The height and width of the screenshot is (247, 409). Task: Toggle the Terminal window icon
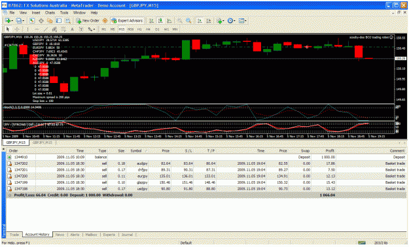click(59, 21)
